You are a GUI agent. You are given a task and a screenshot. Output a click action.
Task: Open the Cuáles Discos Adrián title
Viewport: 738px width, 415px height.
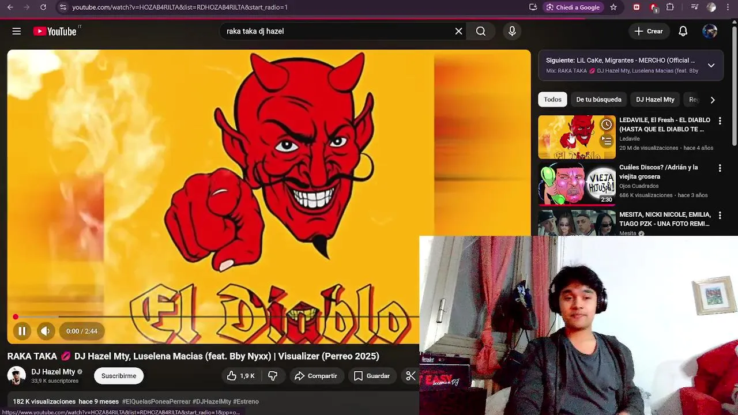tap(658, 172)
